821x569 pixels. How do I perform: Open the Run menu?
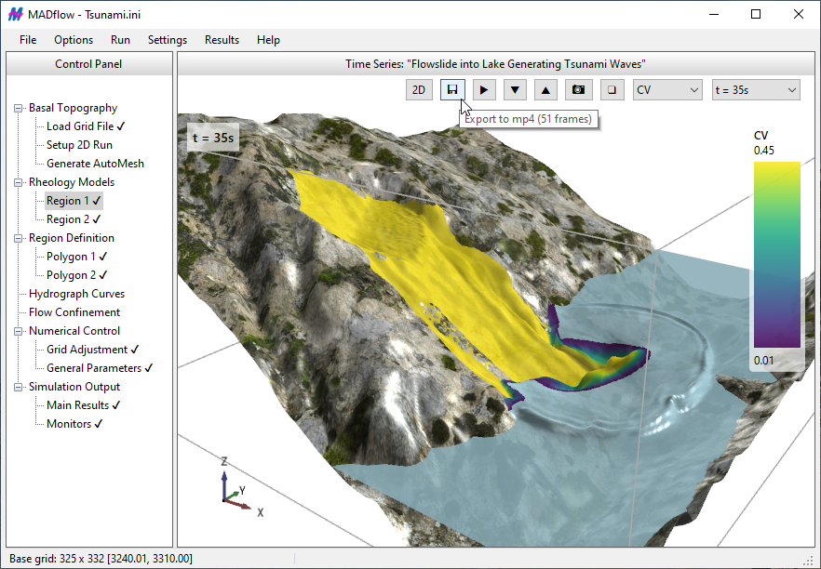120,40
